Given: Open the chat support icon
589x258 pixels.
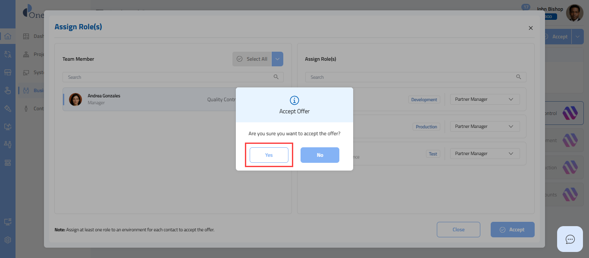Looking at the screenshot, I should click(x=570, y=239).
